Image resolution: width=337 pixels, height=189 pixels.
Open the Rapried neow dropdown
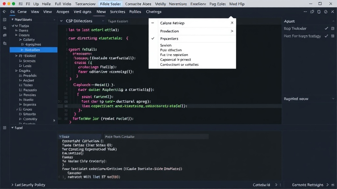pyautogui.click(x=333, y=99)
